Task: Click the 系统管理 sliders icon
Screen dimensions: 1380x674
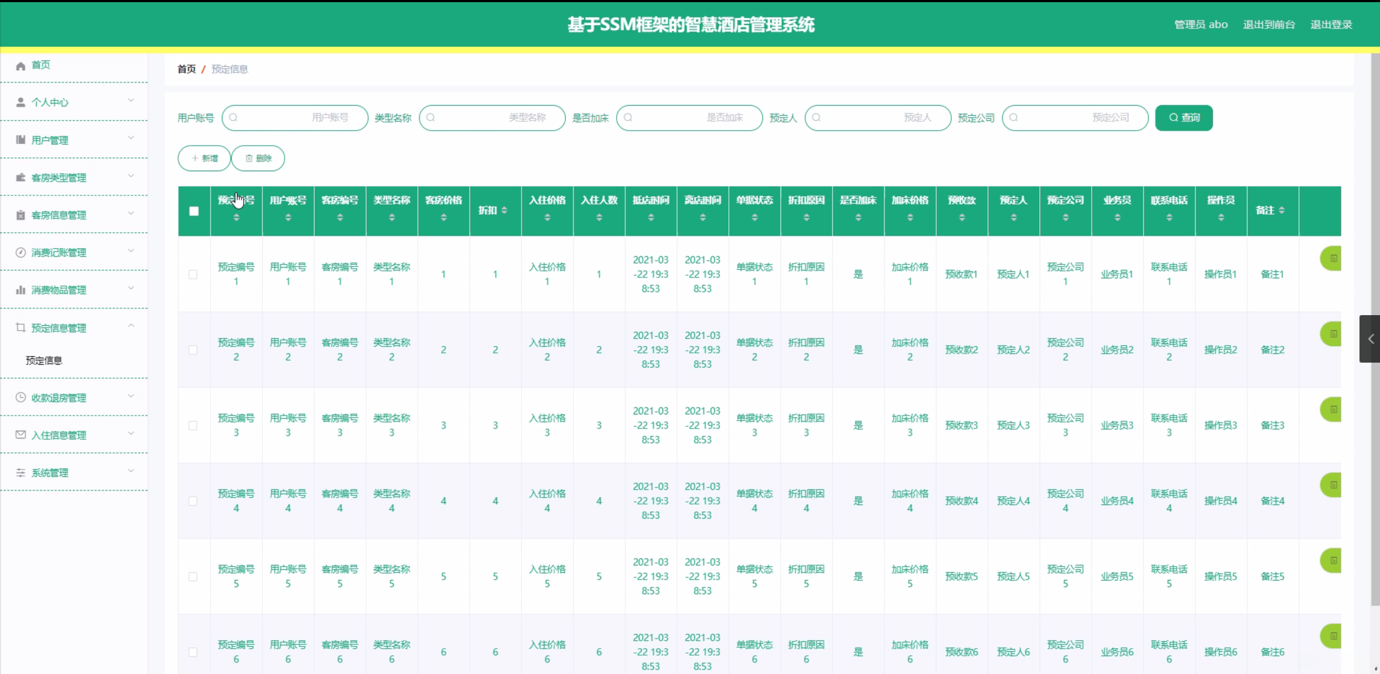Action: [x=21, y=473]
